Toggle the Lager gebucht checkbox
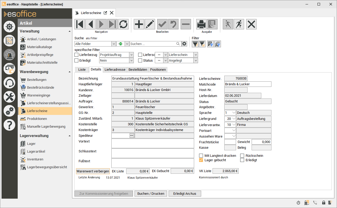The height and width of the screenshot is (208, 337). click(201, 160)
